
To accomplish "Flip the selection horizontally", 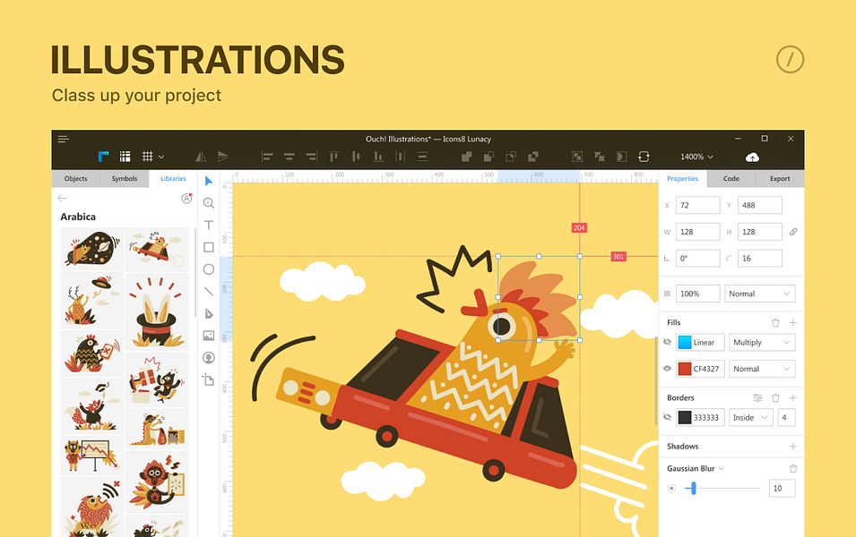I will [x=199, y=157].
